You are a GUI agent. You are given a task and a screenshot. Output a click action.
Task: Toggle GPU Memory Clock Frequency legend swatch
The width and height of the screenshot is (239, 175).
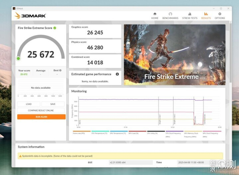[x=193, y=131]
